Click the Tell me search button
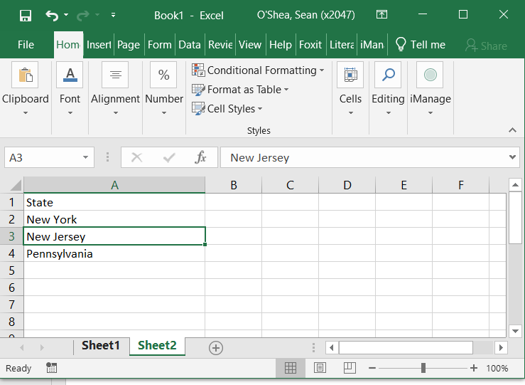The height and width of the screenshot is (385, 525). coord(420,44)
